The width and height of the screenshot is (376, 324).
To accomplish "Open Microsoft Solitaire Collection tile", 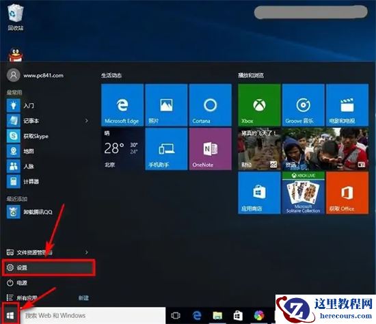I will tap(303, 193).
